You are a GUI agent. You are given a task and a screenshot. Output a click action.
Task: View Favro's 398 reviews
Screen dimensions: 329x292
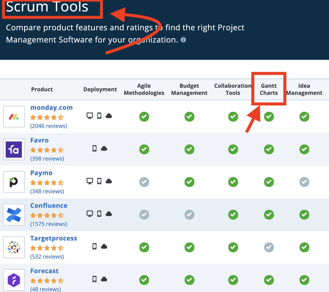47,158
